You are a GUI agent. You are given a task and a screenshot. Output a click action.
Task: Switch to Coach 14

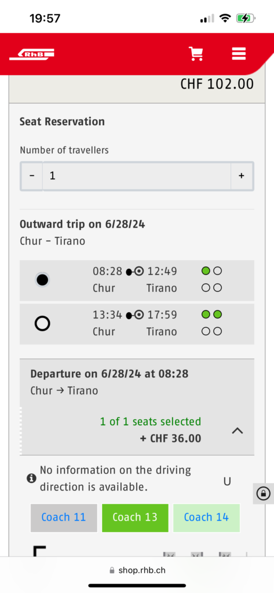pos(206,517)
